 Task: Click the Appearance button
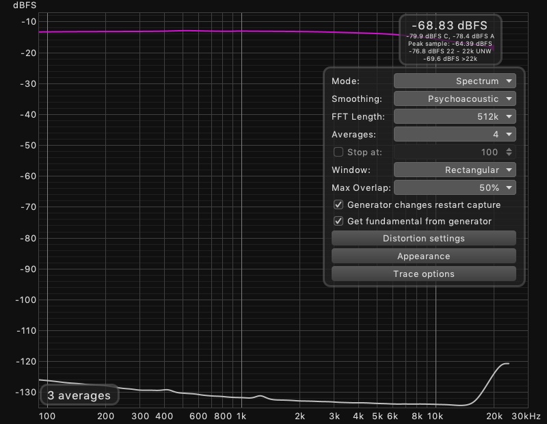point(423,256)
